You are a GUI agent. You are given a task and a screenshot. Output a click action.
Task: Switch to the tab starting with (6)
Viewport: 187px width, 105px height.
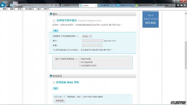coord(107,6)
